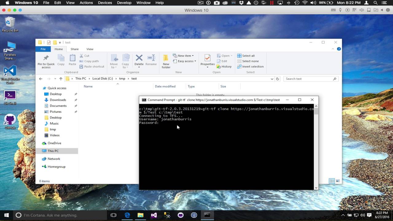This screenshot has height=221, width=393.
Task: Click tmp in the address breadcrumb
Action: click(x=122, y=79)
